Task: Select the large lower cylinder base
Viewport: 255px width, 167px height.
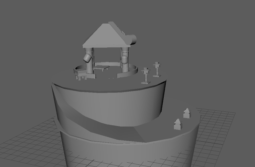Action: coord(130,155)
